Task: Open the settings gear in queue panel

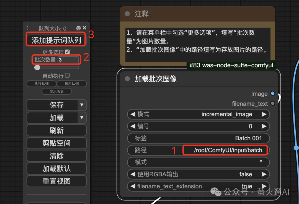Action: point(79,28)
